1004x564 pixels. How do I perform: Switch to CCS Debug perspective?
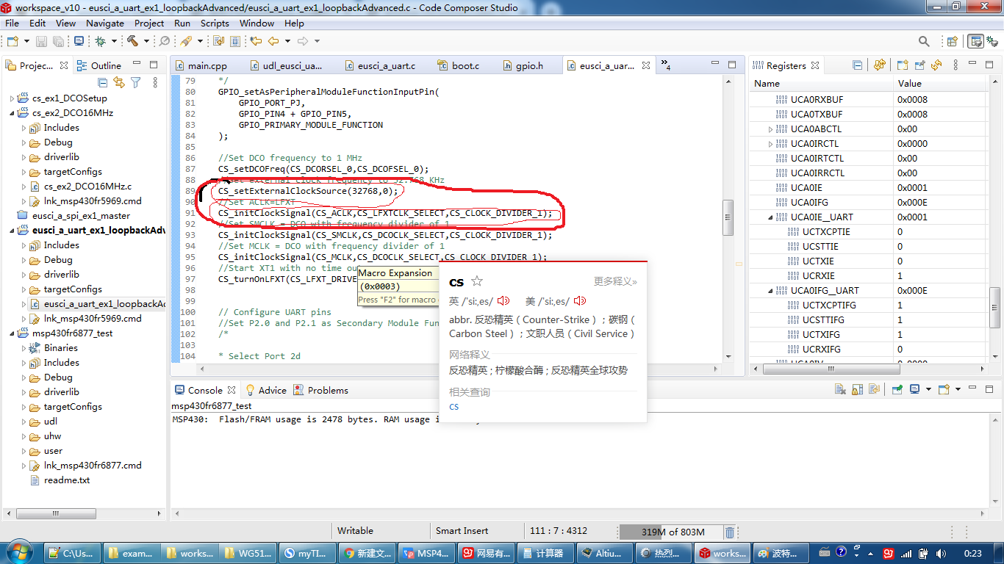tap(992, 42)
